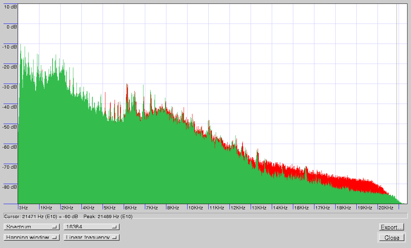
Task: Open the 16384 size dropdown
Action: [91, 227]
